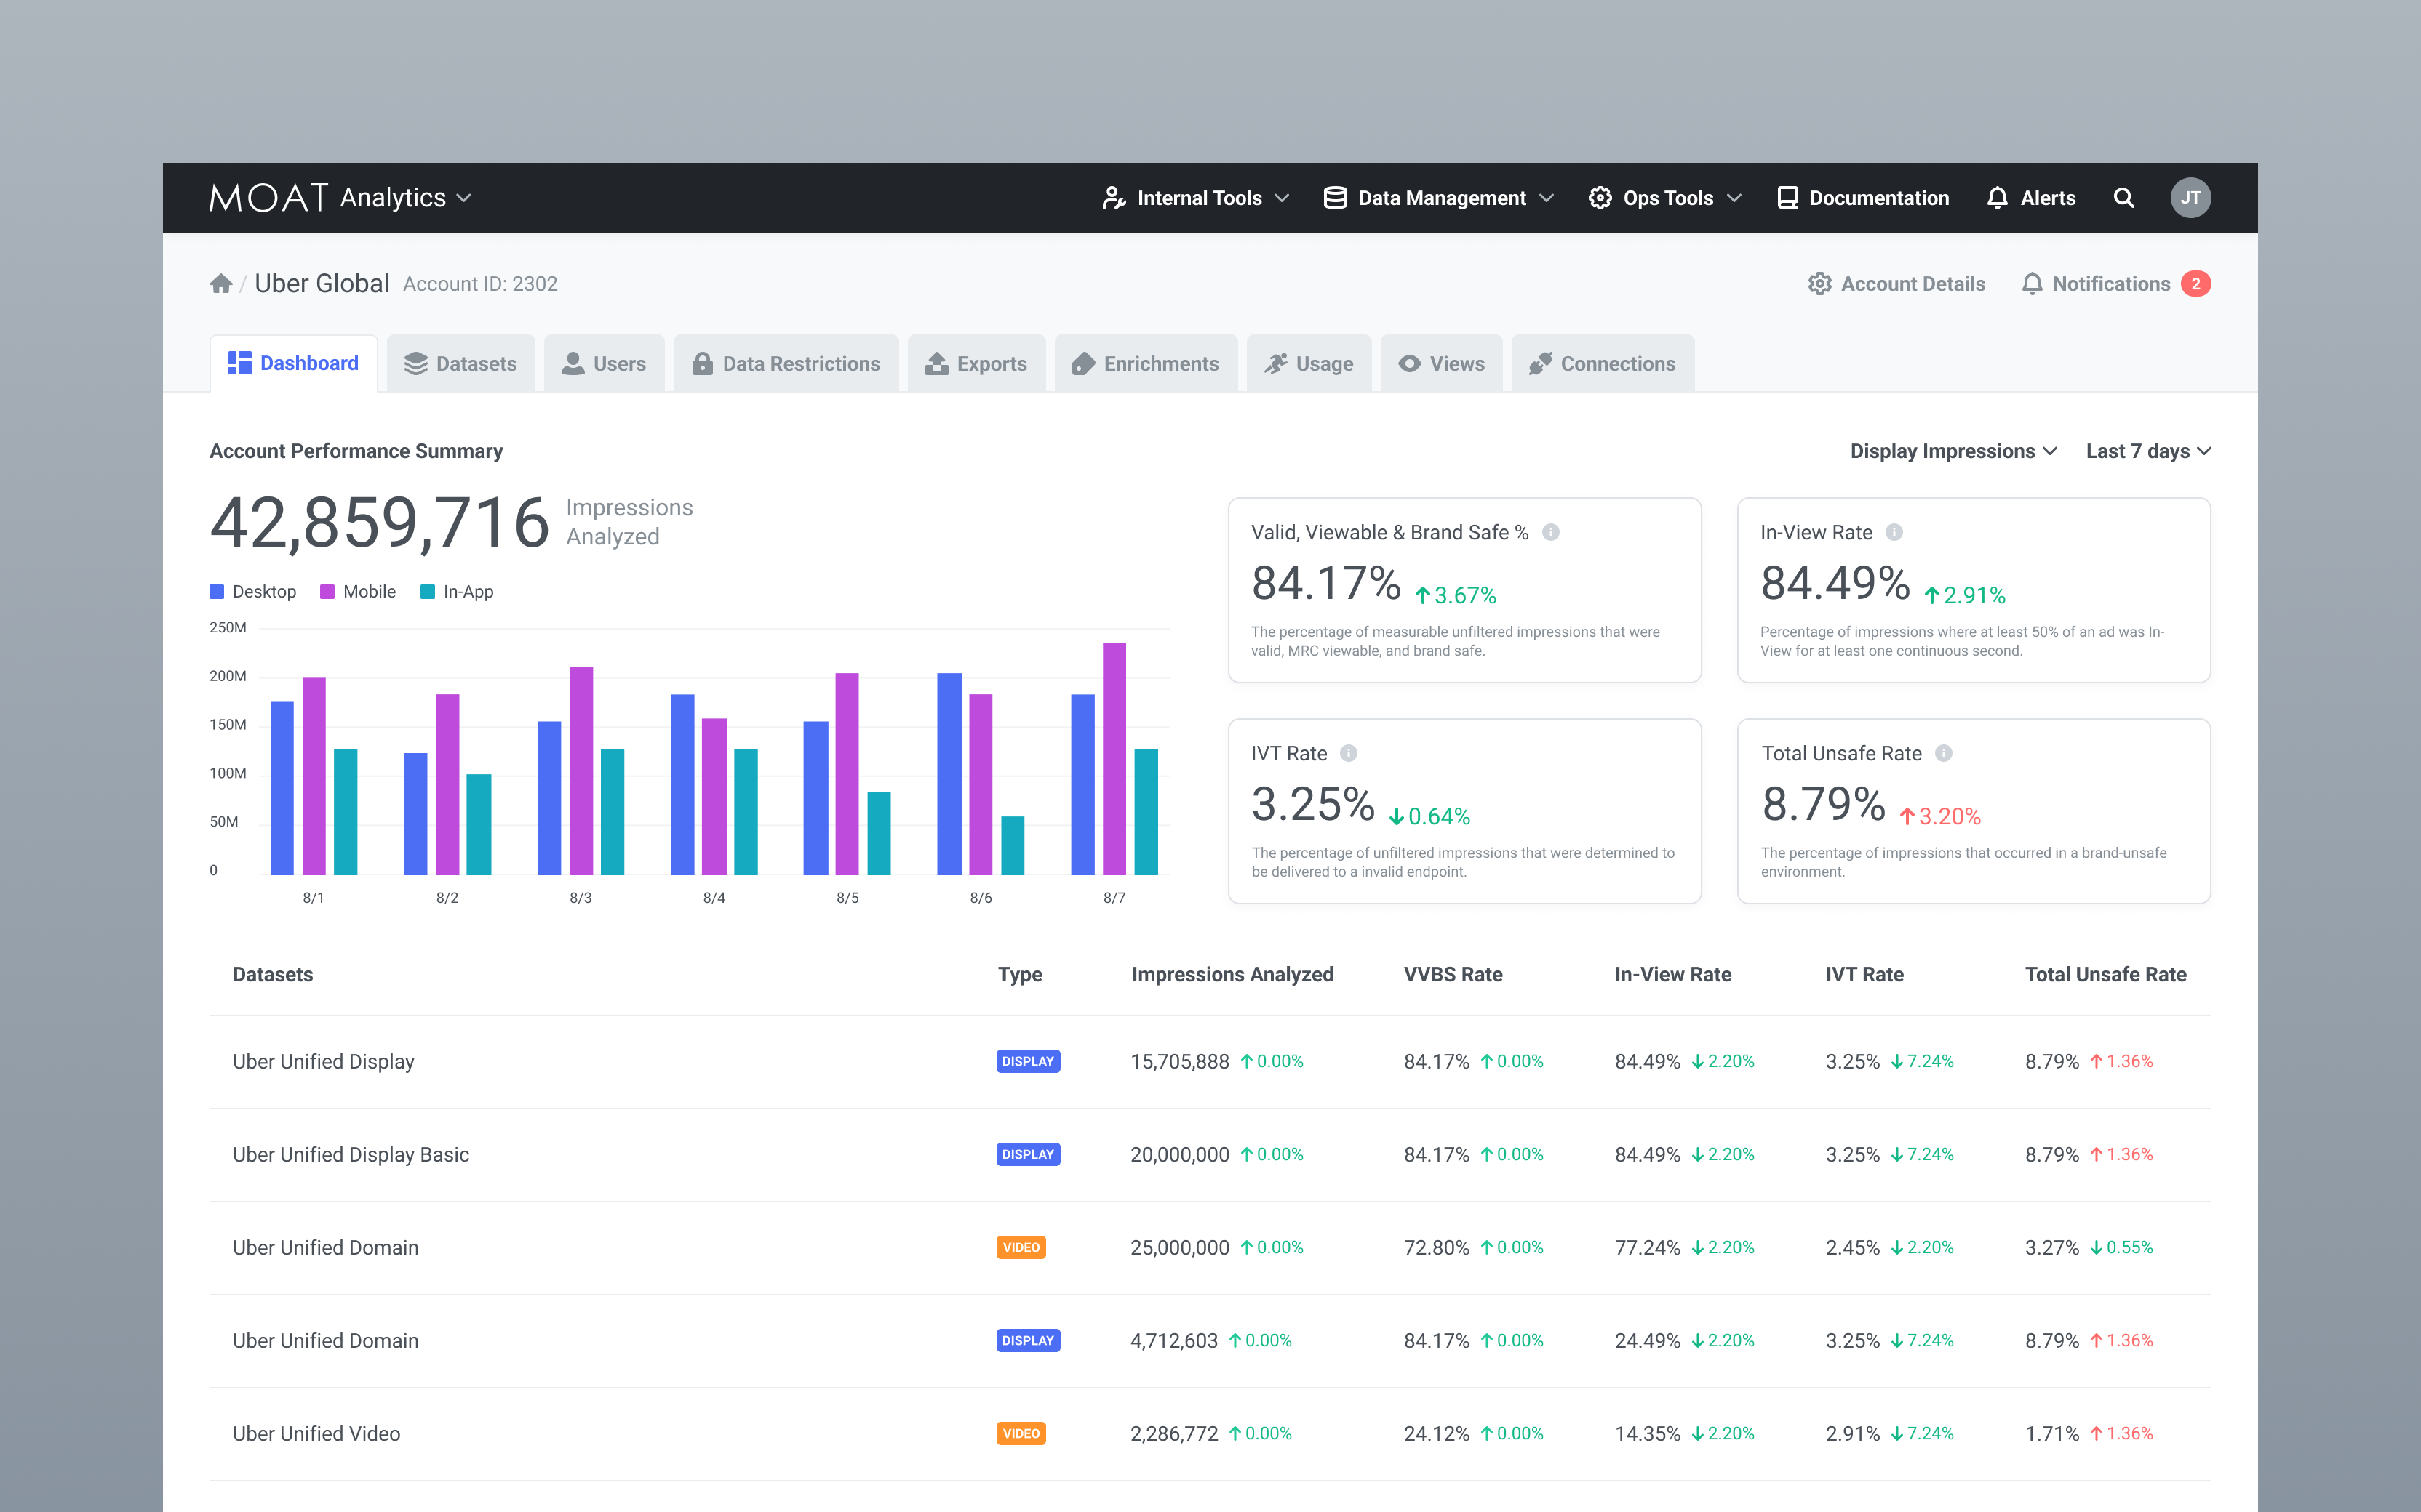Expand the Ops Tools menu chevron
Viewport: 2421px width, 1512px height.
1734,198
